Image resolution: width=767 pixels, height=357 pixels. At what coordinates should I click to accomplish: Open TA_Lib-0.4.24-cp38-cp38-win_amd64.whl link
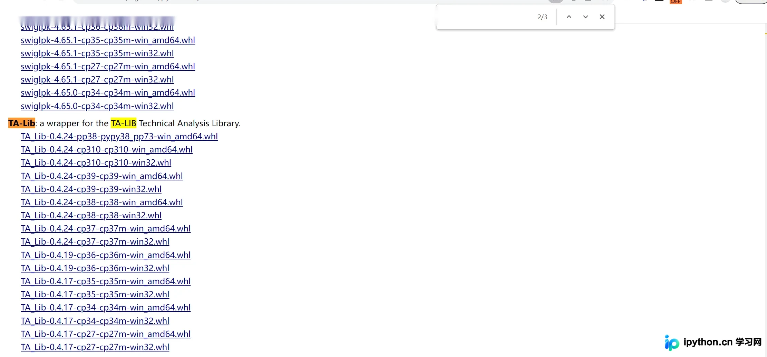pos(102,202)
